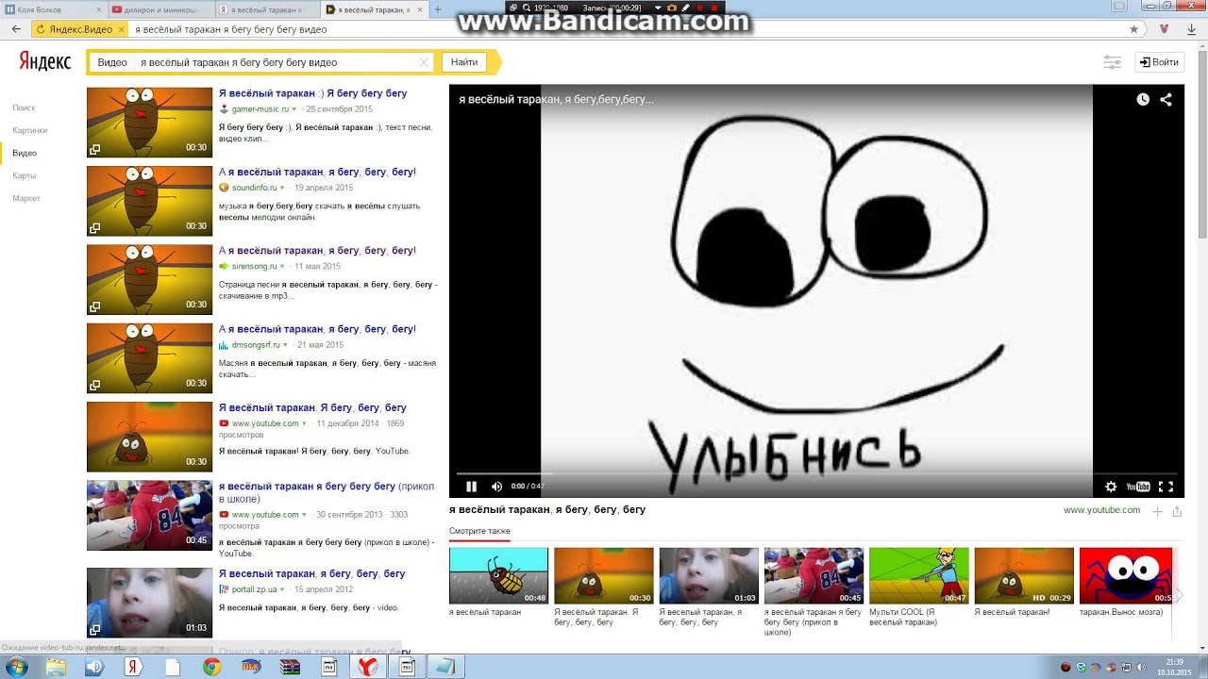This screenshot has width=1208, height=679.
Task: Click the Найти search button
Action: pos(464,62)
